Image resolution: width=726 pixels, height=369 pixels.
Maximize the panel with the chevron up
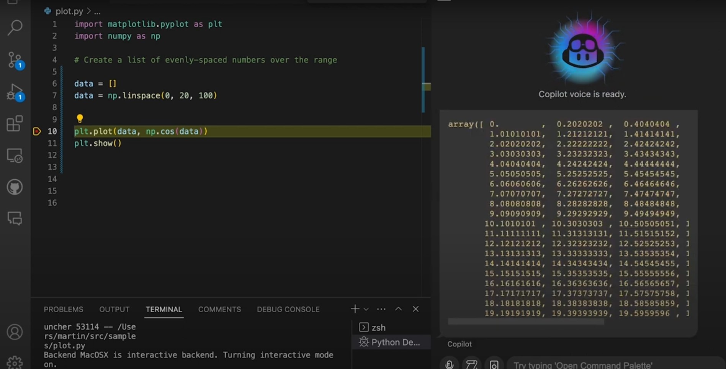pyautogui.click(x=399, y=309)
